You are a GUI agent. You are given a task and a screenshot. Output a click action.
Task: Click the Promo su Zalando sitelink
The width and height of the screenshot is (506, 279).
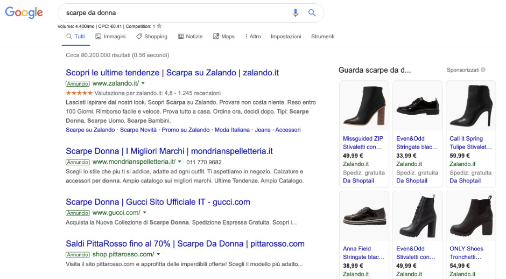pos(186,130)
